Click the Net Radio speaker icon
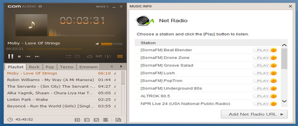 coord(145,20)
